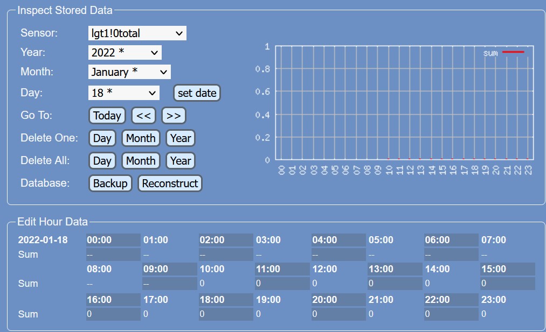Edit the Sum value under 04:00

click(x=339, y=255)
